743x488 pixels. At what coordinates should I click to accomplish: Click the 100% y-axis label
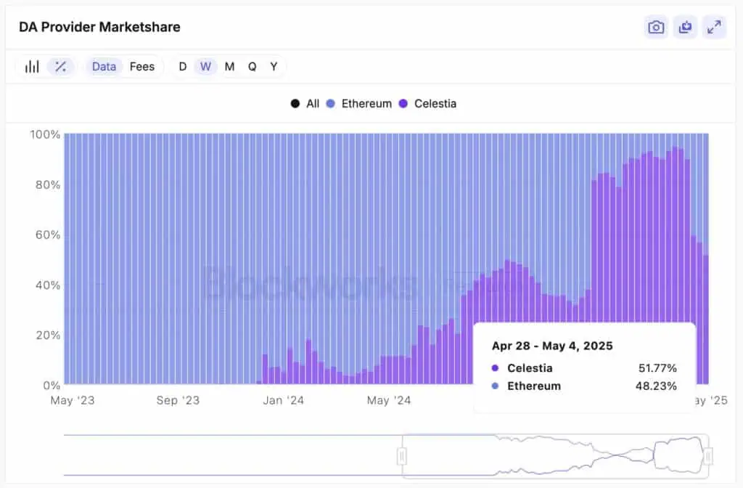tap(45, 134)
